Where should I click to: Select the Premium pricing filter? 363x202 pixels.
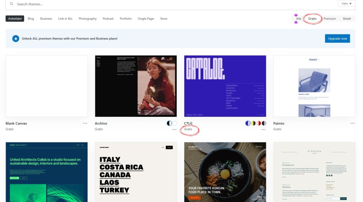pyautogui.click(x=329, y=18)
